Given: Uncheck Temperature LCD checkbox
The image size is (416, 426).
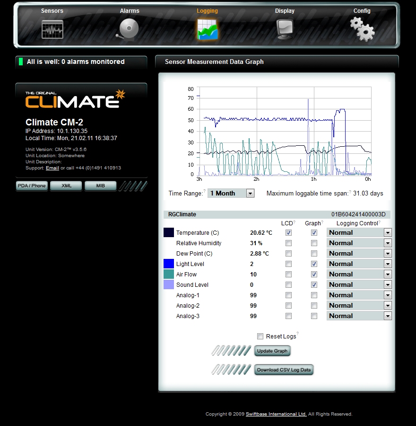Looking at the screenshot, I should (288, 232).
